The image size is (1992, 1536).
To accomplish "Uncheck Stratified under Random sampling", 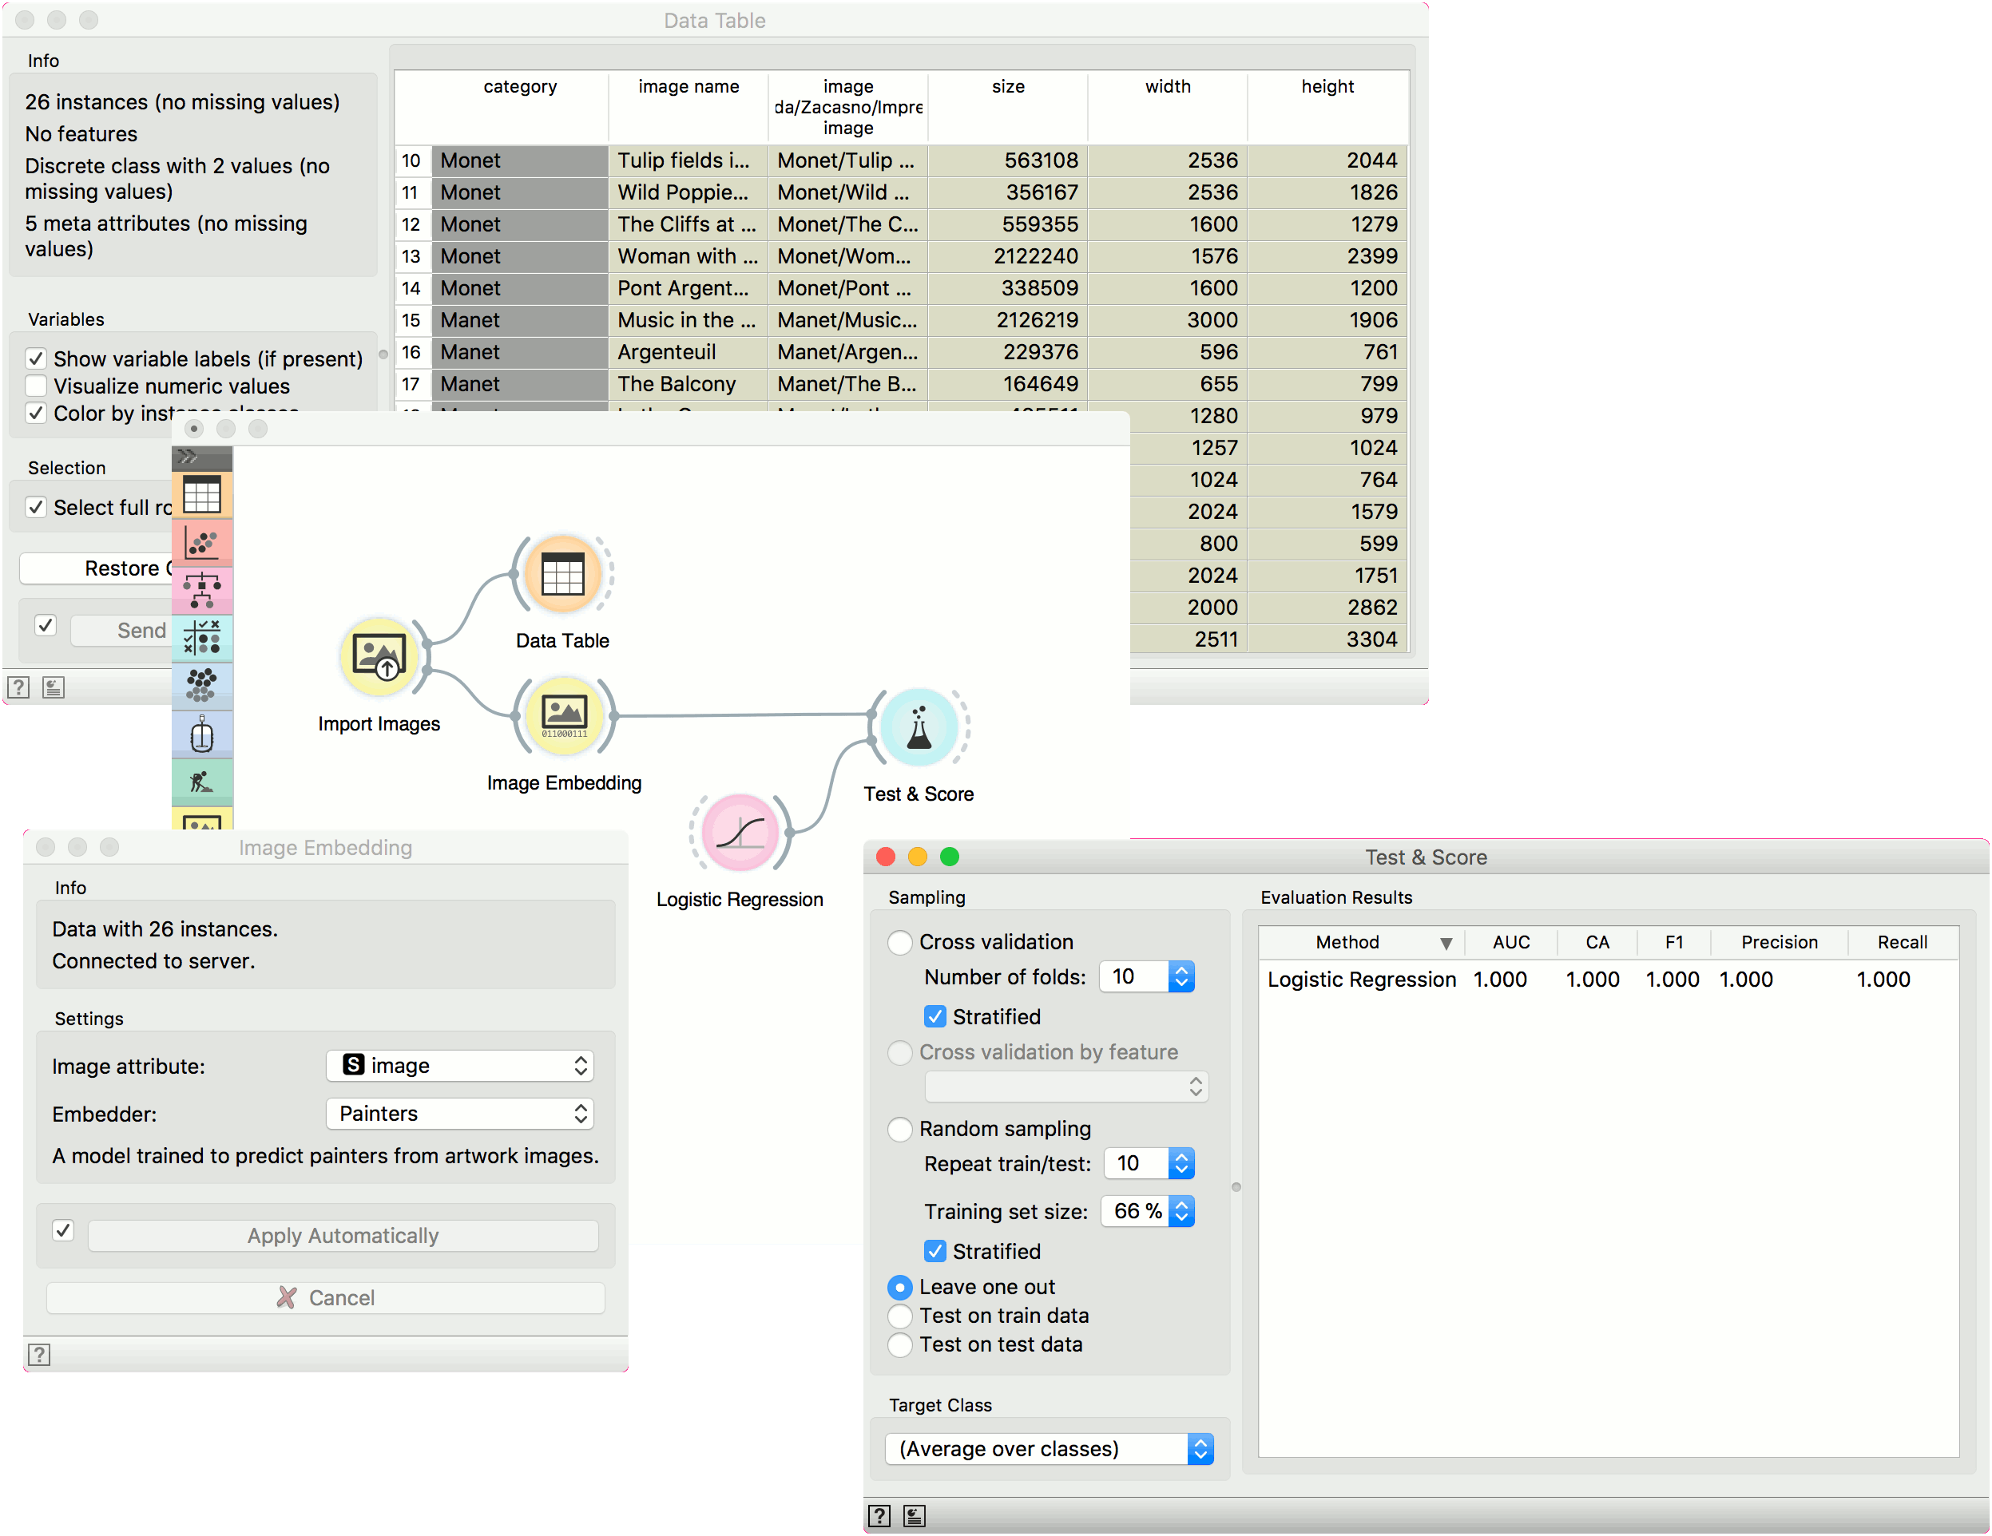I will [934, 1251].
